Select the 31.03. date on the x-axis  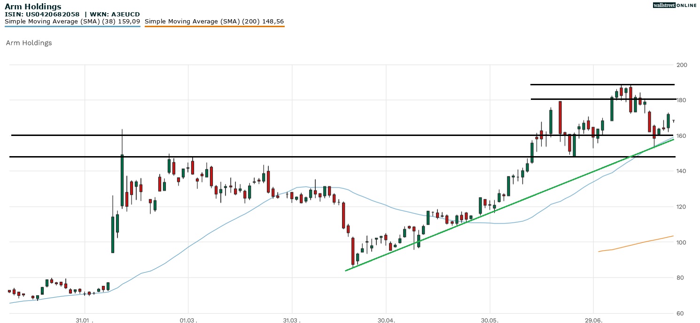[292, 320]
